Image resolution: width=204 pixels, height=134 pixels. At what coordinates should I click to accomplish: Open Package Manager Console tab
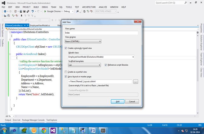33,120
